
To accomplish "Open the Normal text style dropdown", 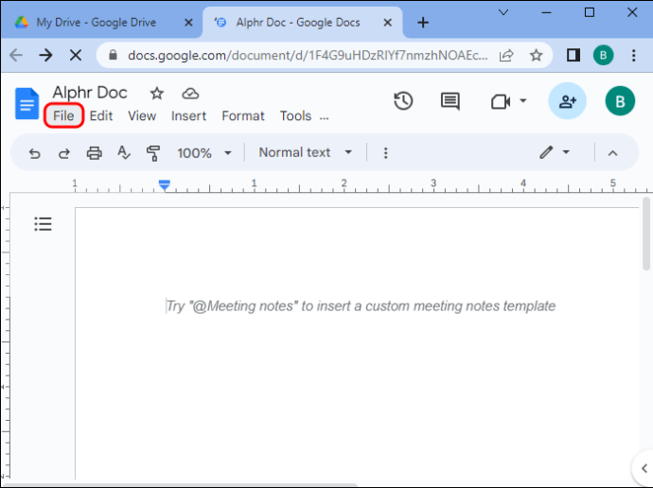I will [x=306, y=152].
